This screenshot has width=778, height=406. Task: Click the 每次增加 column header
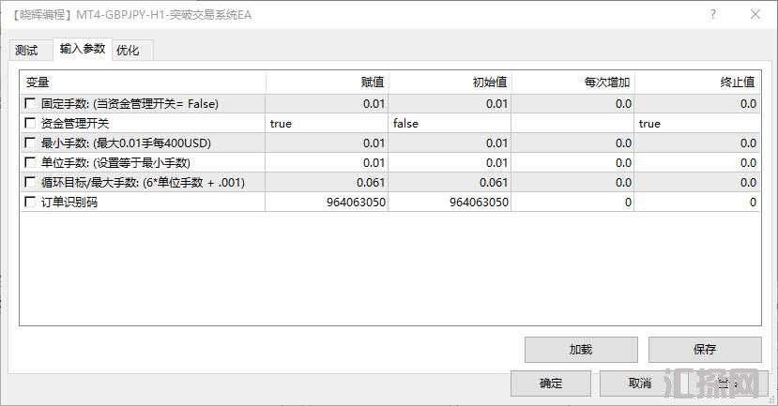[x=572, y=83]
